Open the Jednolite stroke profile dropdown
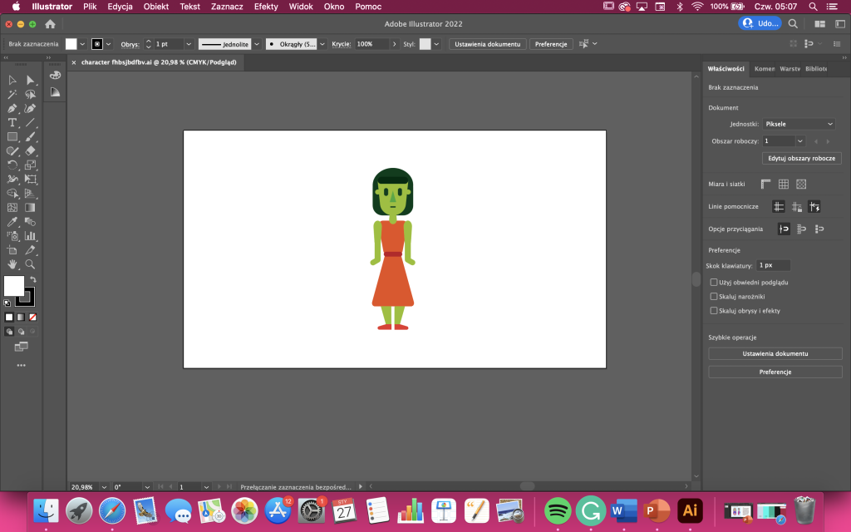 click(257, 44)
